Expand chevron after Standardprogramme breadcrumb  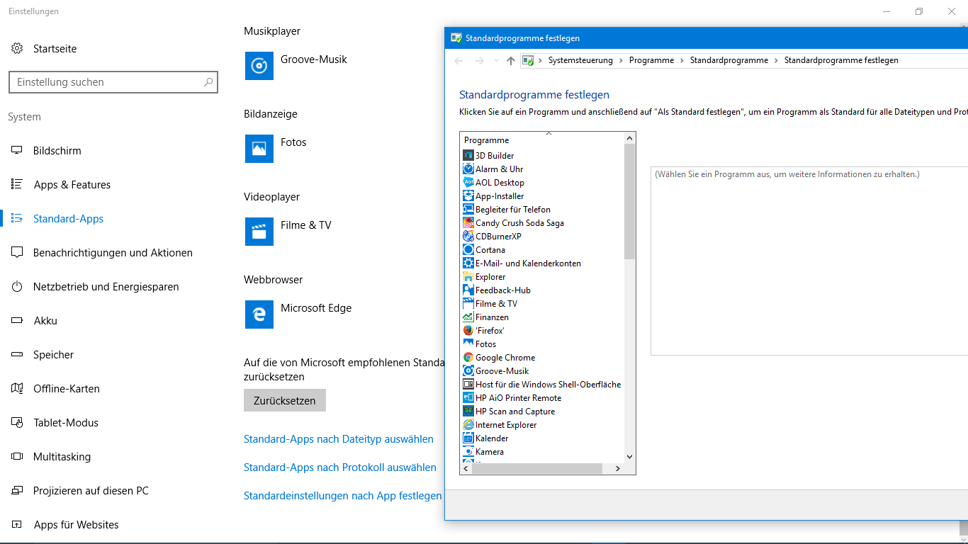pos(777,60)
